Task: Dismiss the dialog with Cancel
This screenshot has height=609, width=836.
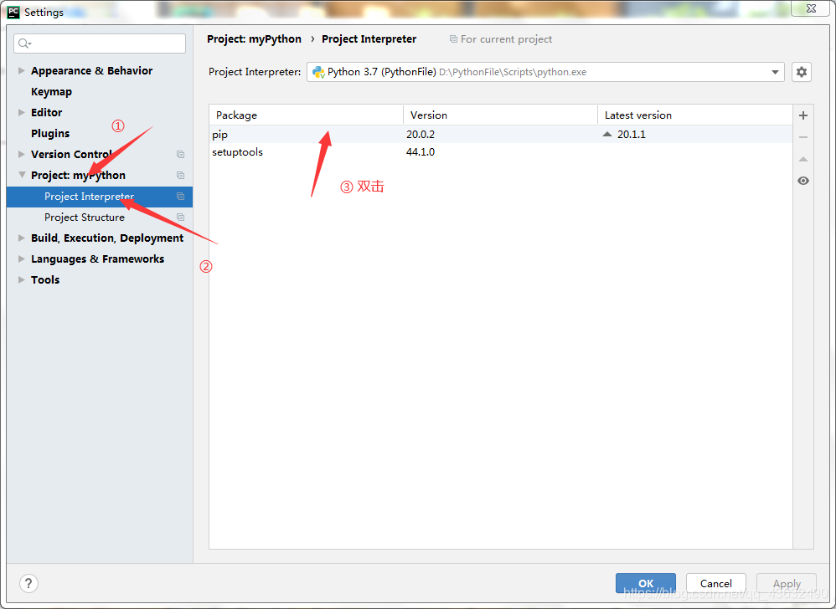Action: click(715, 583)
